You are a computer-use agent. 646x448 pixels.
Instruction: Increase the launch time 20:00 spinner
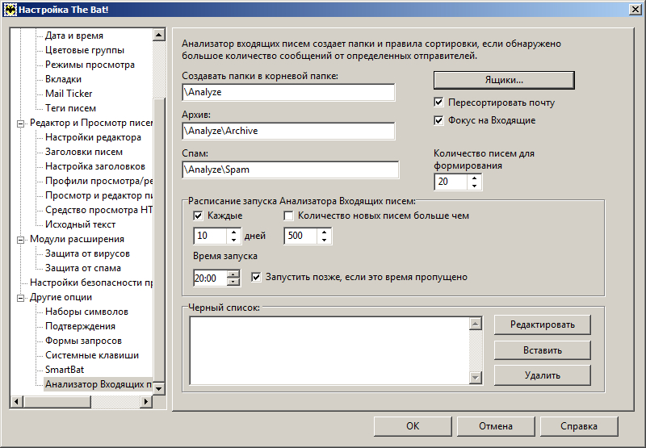[233, 274]
